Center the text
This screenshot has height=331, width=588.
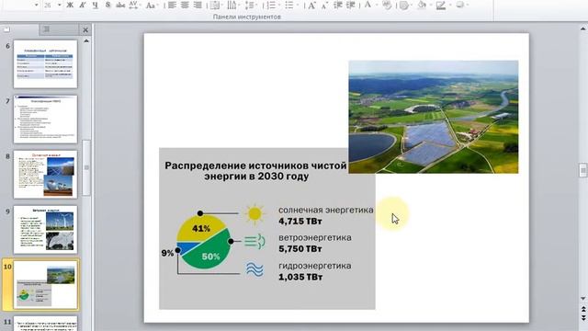[185, 5]
